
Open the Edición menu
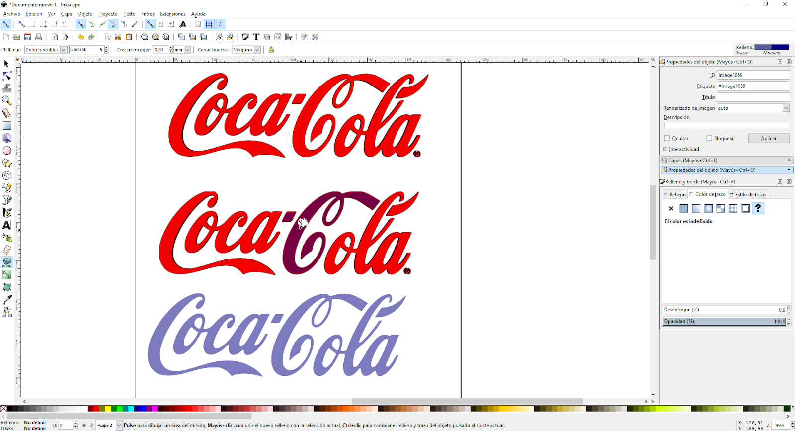pyautogui.click(x=34, y=14)
